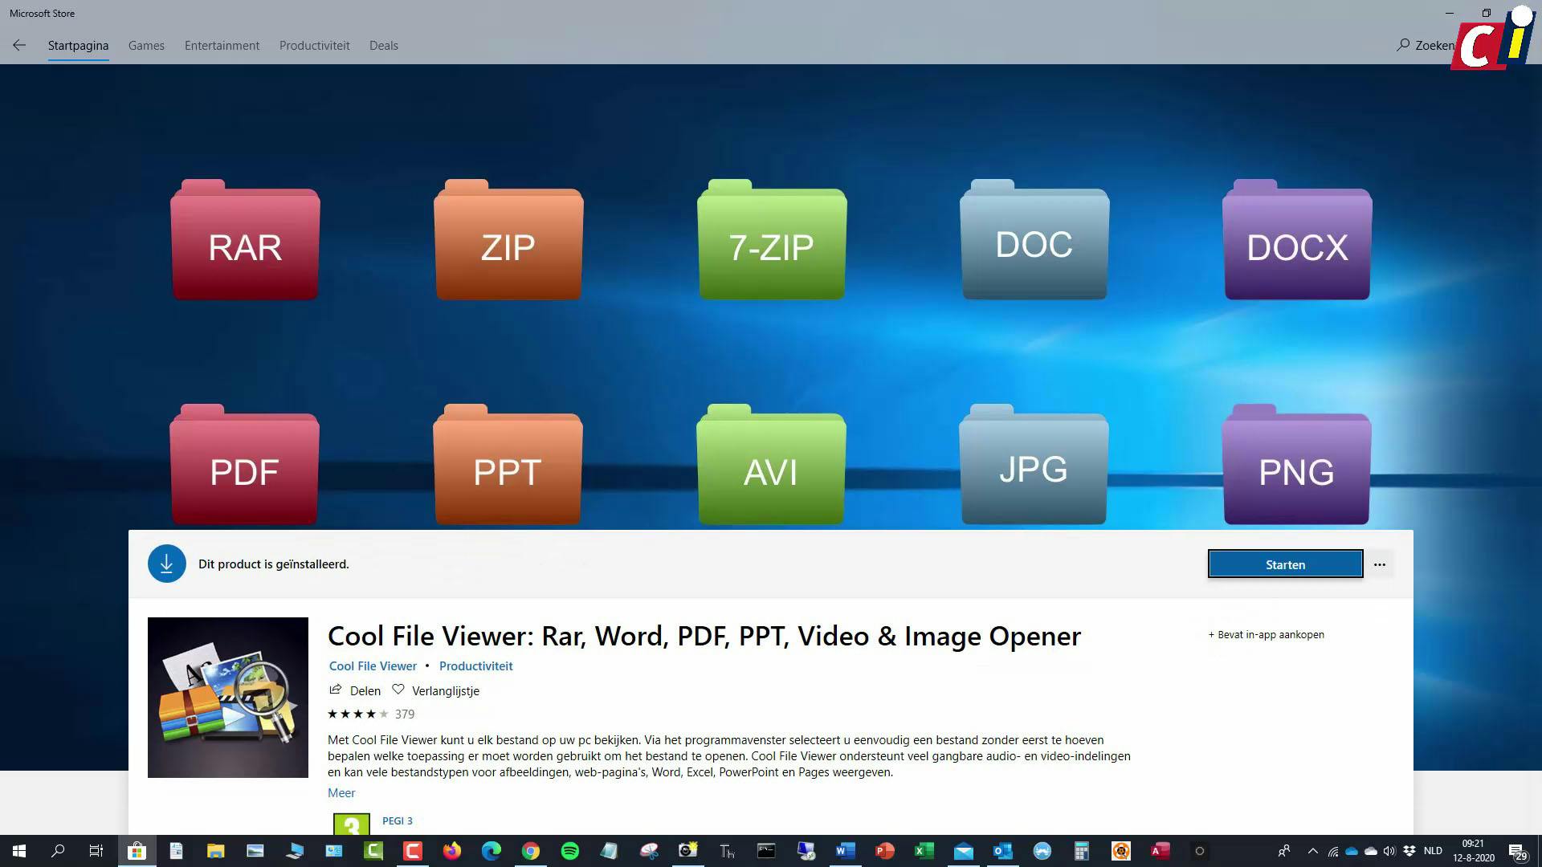Open Dropbox from the system tray

pos(1409,850)
